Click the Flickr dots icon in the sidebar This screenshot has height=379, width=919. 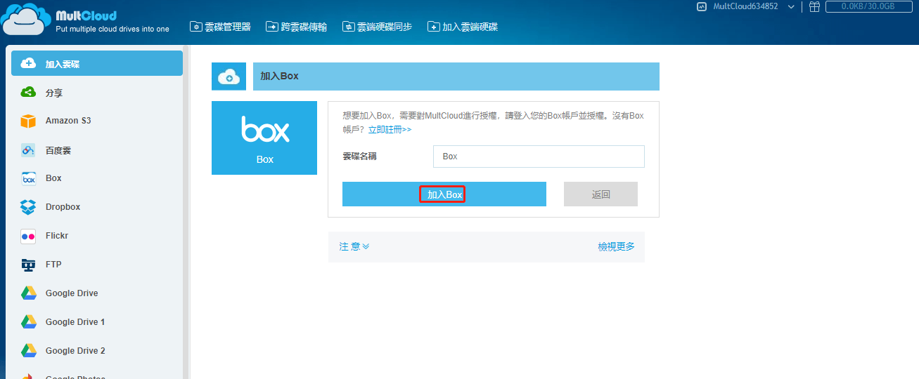28,236
